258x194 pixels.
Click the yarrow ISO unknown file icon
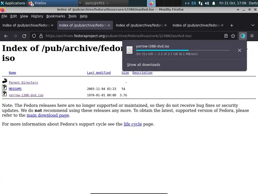coord(5,93)
